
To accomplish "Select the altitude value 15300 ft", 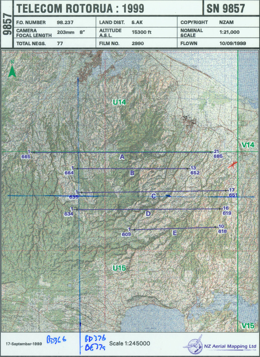I will pyautogui.click(x=141, y=32).
